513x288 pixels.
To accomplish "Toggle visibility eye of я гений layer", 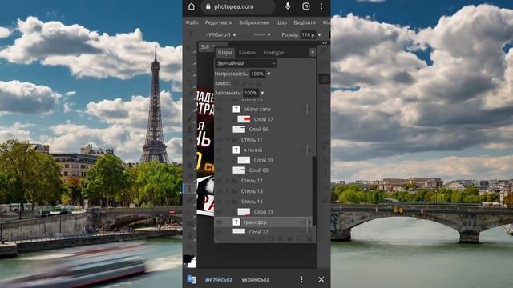I will (220, 150).
